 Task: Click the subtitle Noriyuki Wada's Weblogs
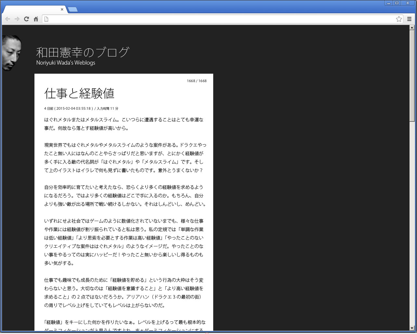click(x=66, y=63)
